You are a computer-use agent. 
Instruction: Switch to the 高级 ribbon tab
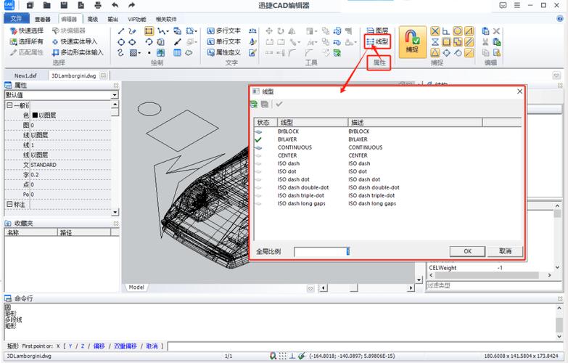tap(92, 19)
